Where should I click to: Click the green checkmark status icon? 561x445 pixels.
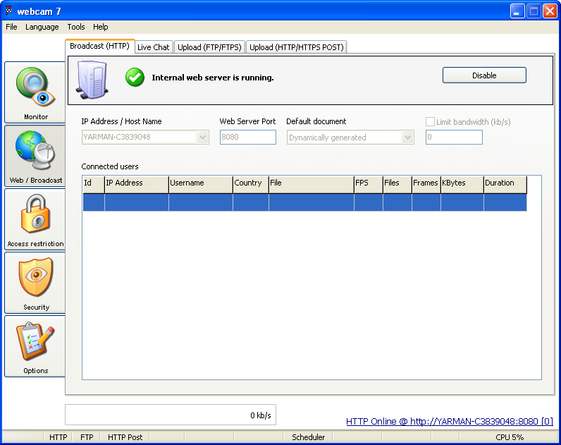pyautogui.click(x=135, y=78)
